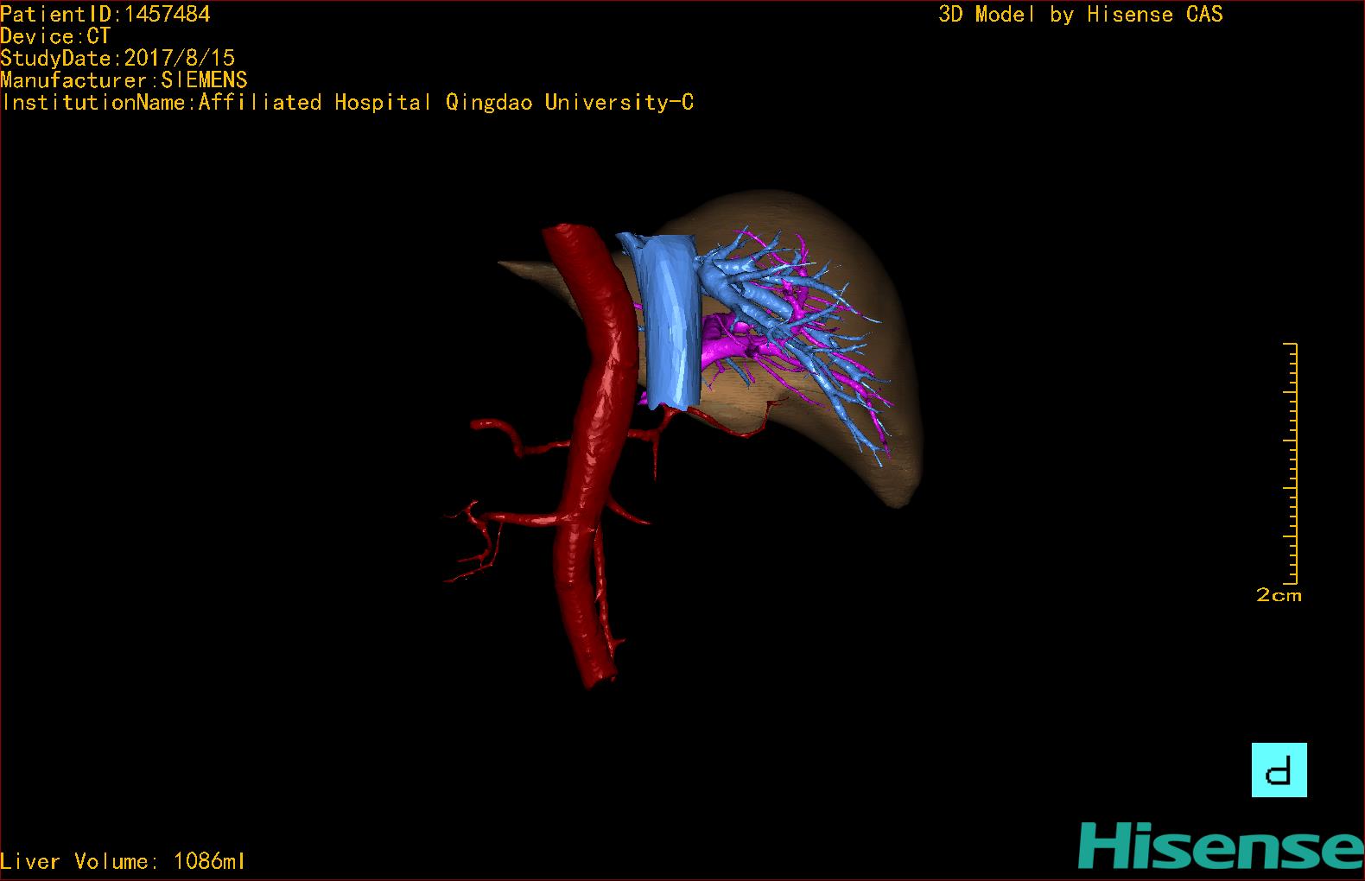Click the yellow scale ruler
Viewport: 1365px width, 881px height.
(x=1292, y=464)
